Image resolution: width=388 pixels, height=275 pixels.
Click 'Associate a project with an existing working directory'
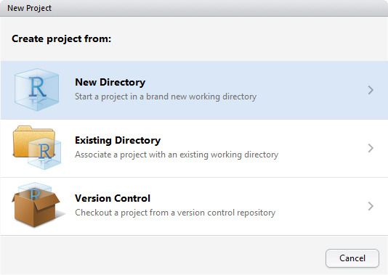(x=177, y=155)
